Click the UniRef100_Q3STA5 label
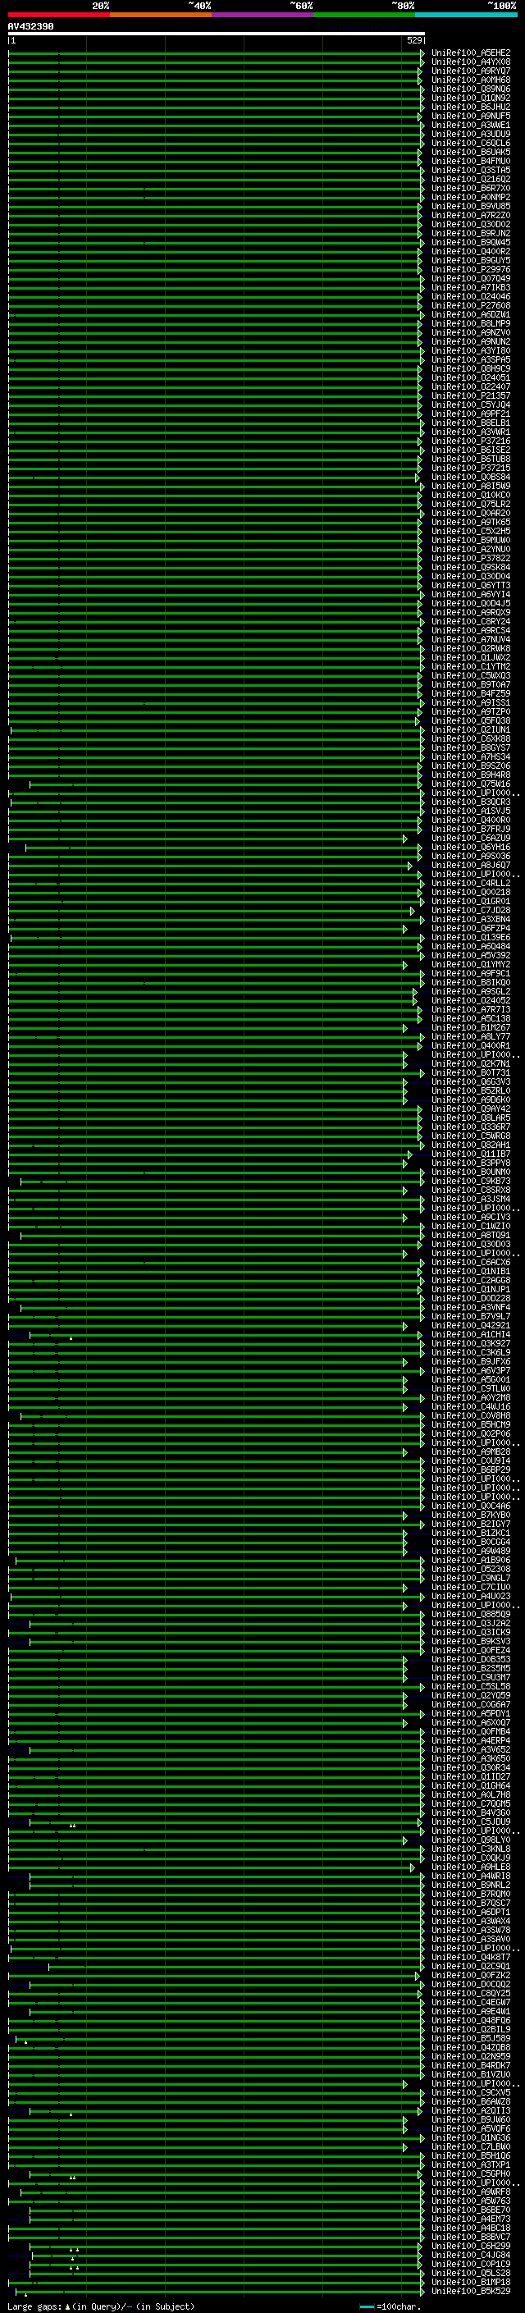This screenshot has width=525, height=2313. click(x=471, y=171)
